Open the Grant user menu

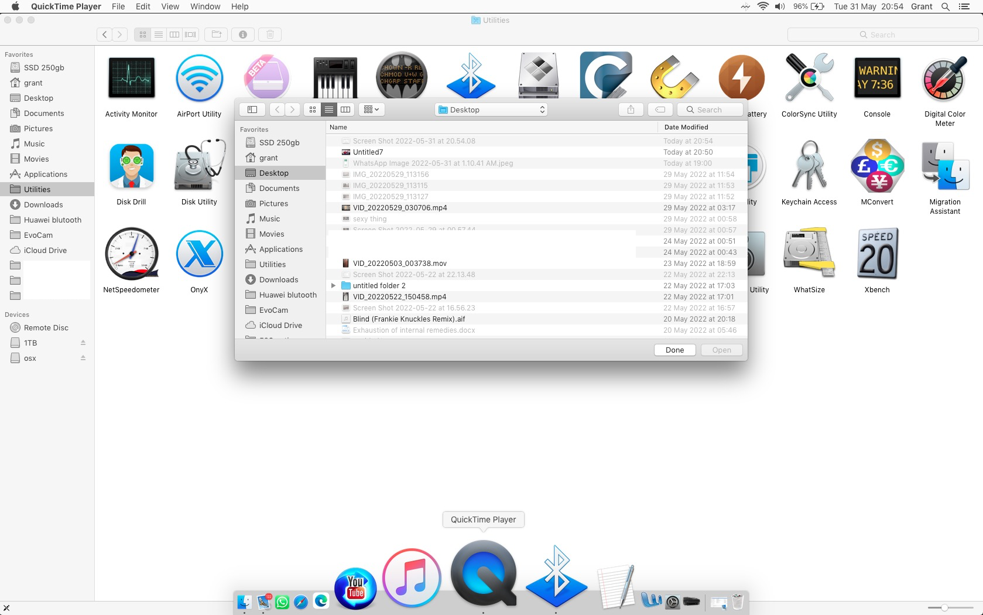tap(922, 6)
